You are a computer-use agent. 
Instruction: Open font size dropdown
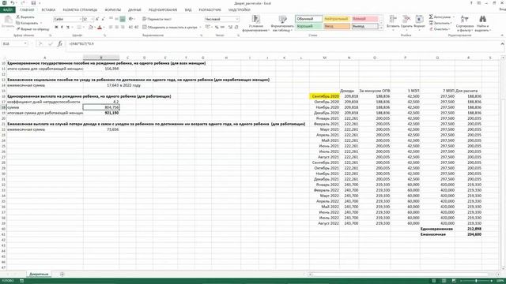tap(93, 19)
